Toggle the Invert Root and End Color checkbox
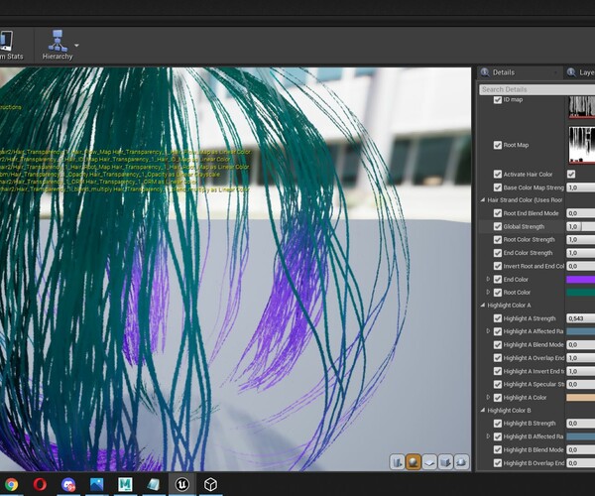Image resolution: width=595 pixels, height=496 pixels. coord(498,266)
